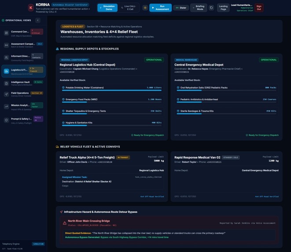Open Command Center view
The image size is (291, 252).
click(23, 33)
